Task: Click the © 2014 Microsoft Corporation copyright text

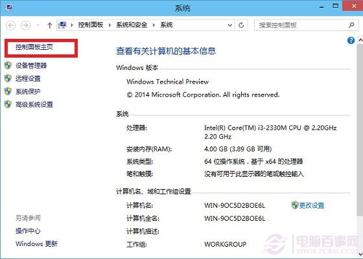Action: pyautogui.click(x=203, y=95)
